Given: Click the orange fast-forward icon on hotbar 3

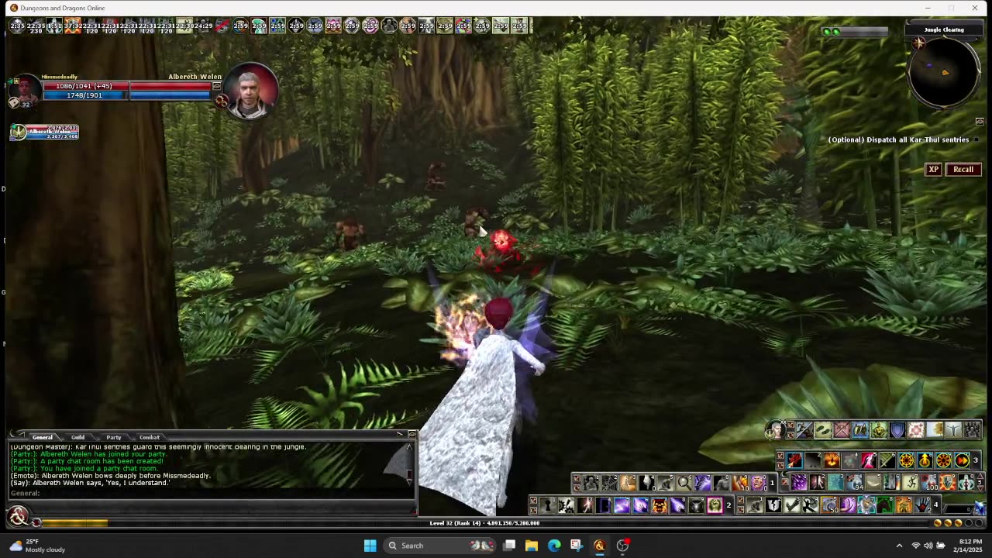Looking at the screenshot, I should (x=962, y=460).
